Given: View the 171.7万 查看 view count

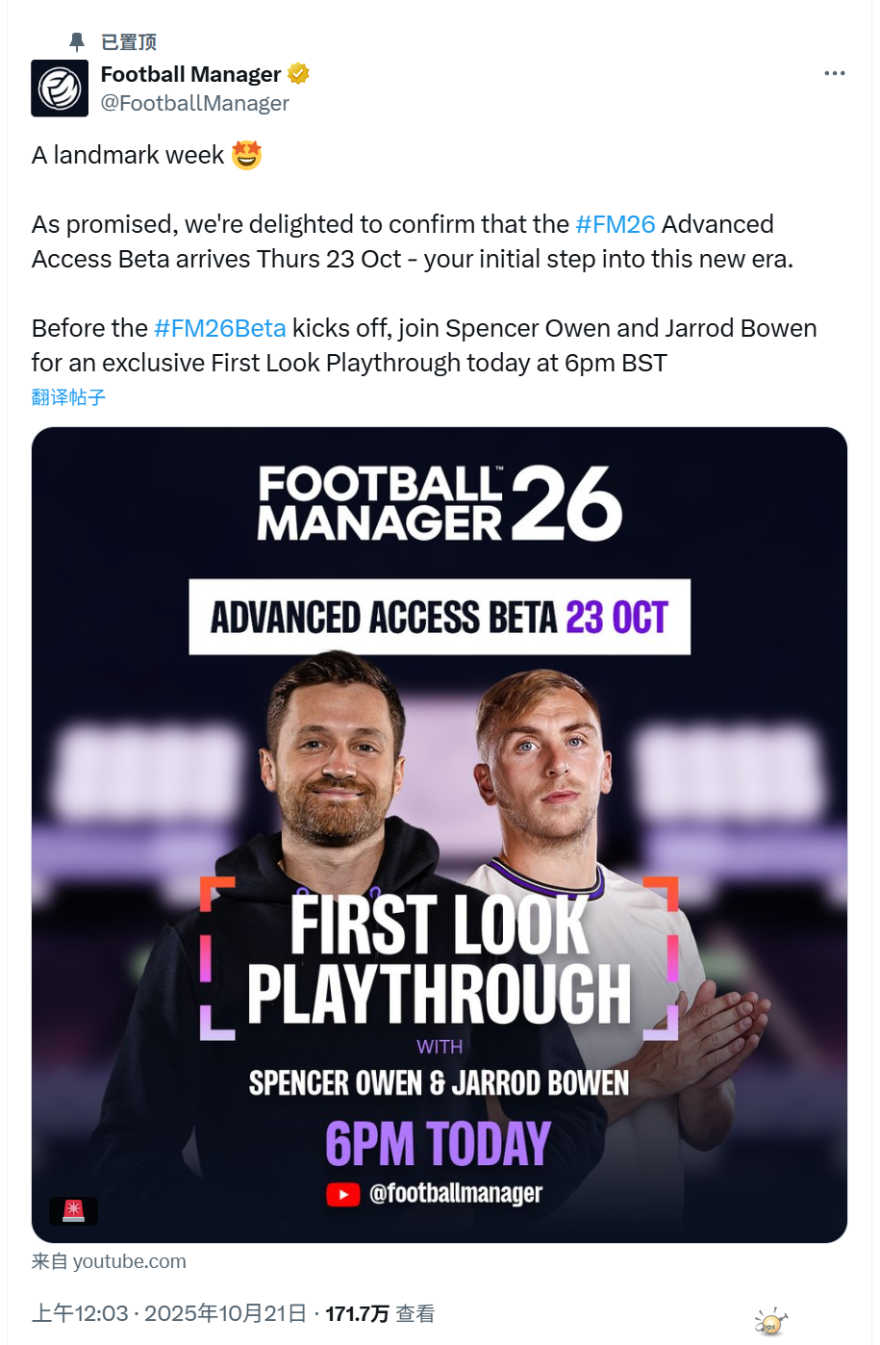Looking at the screenshot, I should (x=380, y=1313).
